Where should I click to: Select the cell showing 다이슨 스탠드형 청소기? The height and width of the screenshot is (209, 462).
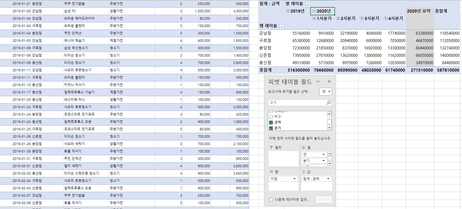(86, 173)
